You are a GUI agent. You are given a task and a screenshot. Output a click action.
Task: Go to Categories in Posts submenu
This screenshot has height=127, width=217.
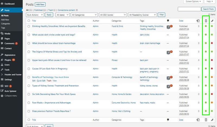pyautogui.click(x=6, y=24)
